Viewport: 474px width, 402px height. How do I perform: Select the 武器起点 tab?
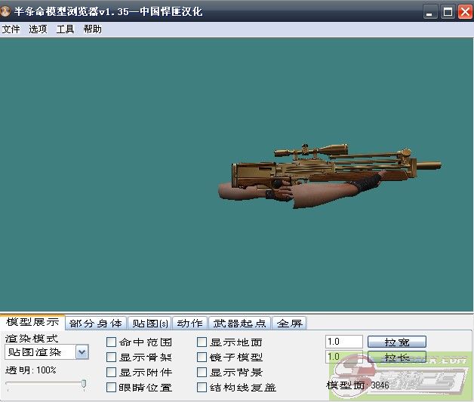pyautogui.click(x=239, y=323)
